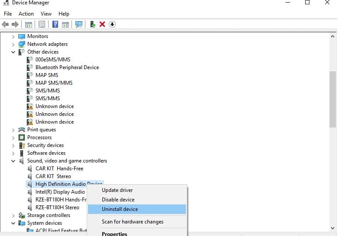Expand the Print queues category
This screenshot has width=355, height=236.
pyautogui.click(x=13, y=130)
